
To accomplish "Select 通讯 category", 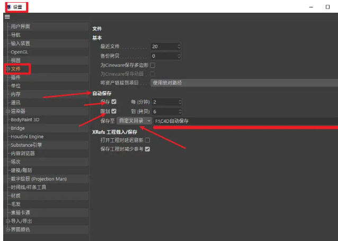I will 15,103.
